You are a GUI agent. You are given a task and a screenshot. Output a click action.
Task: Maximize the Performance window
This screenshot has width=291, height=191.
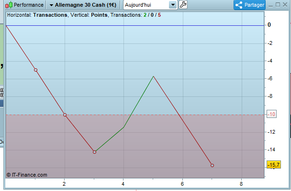tap(278, 5)
